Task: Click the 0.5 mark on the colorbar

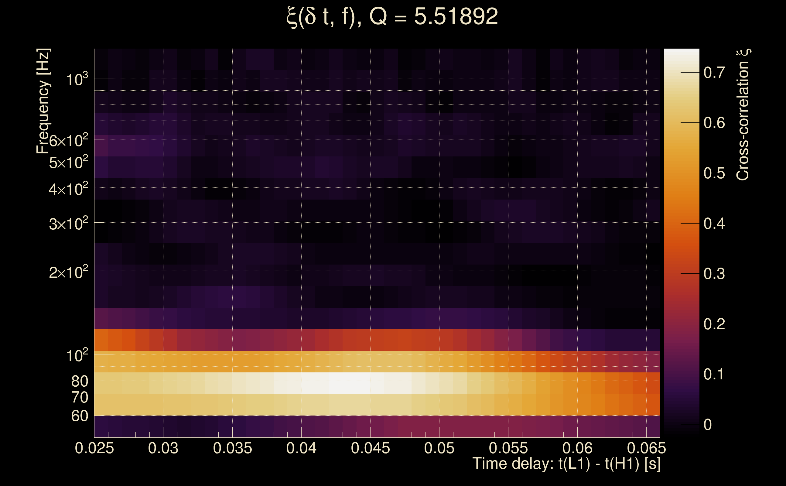Action: point(714,173)
